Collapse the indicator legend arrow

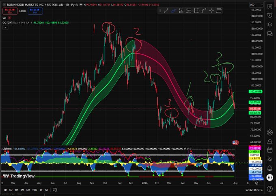pyautogui.click(x=5, y=28)
